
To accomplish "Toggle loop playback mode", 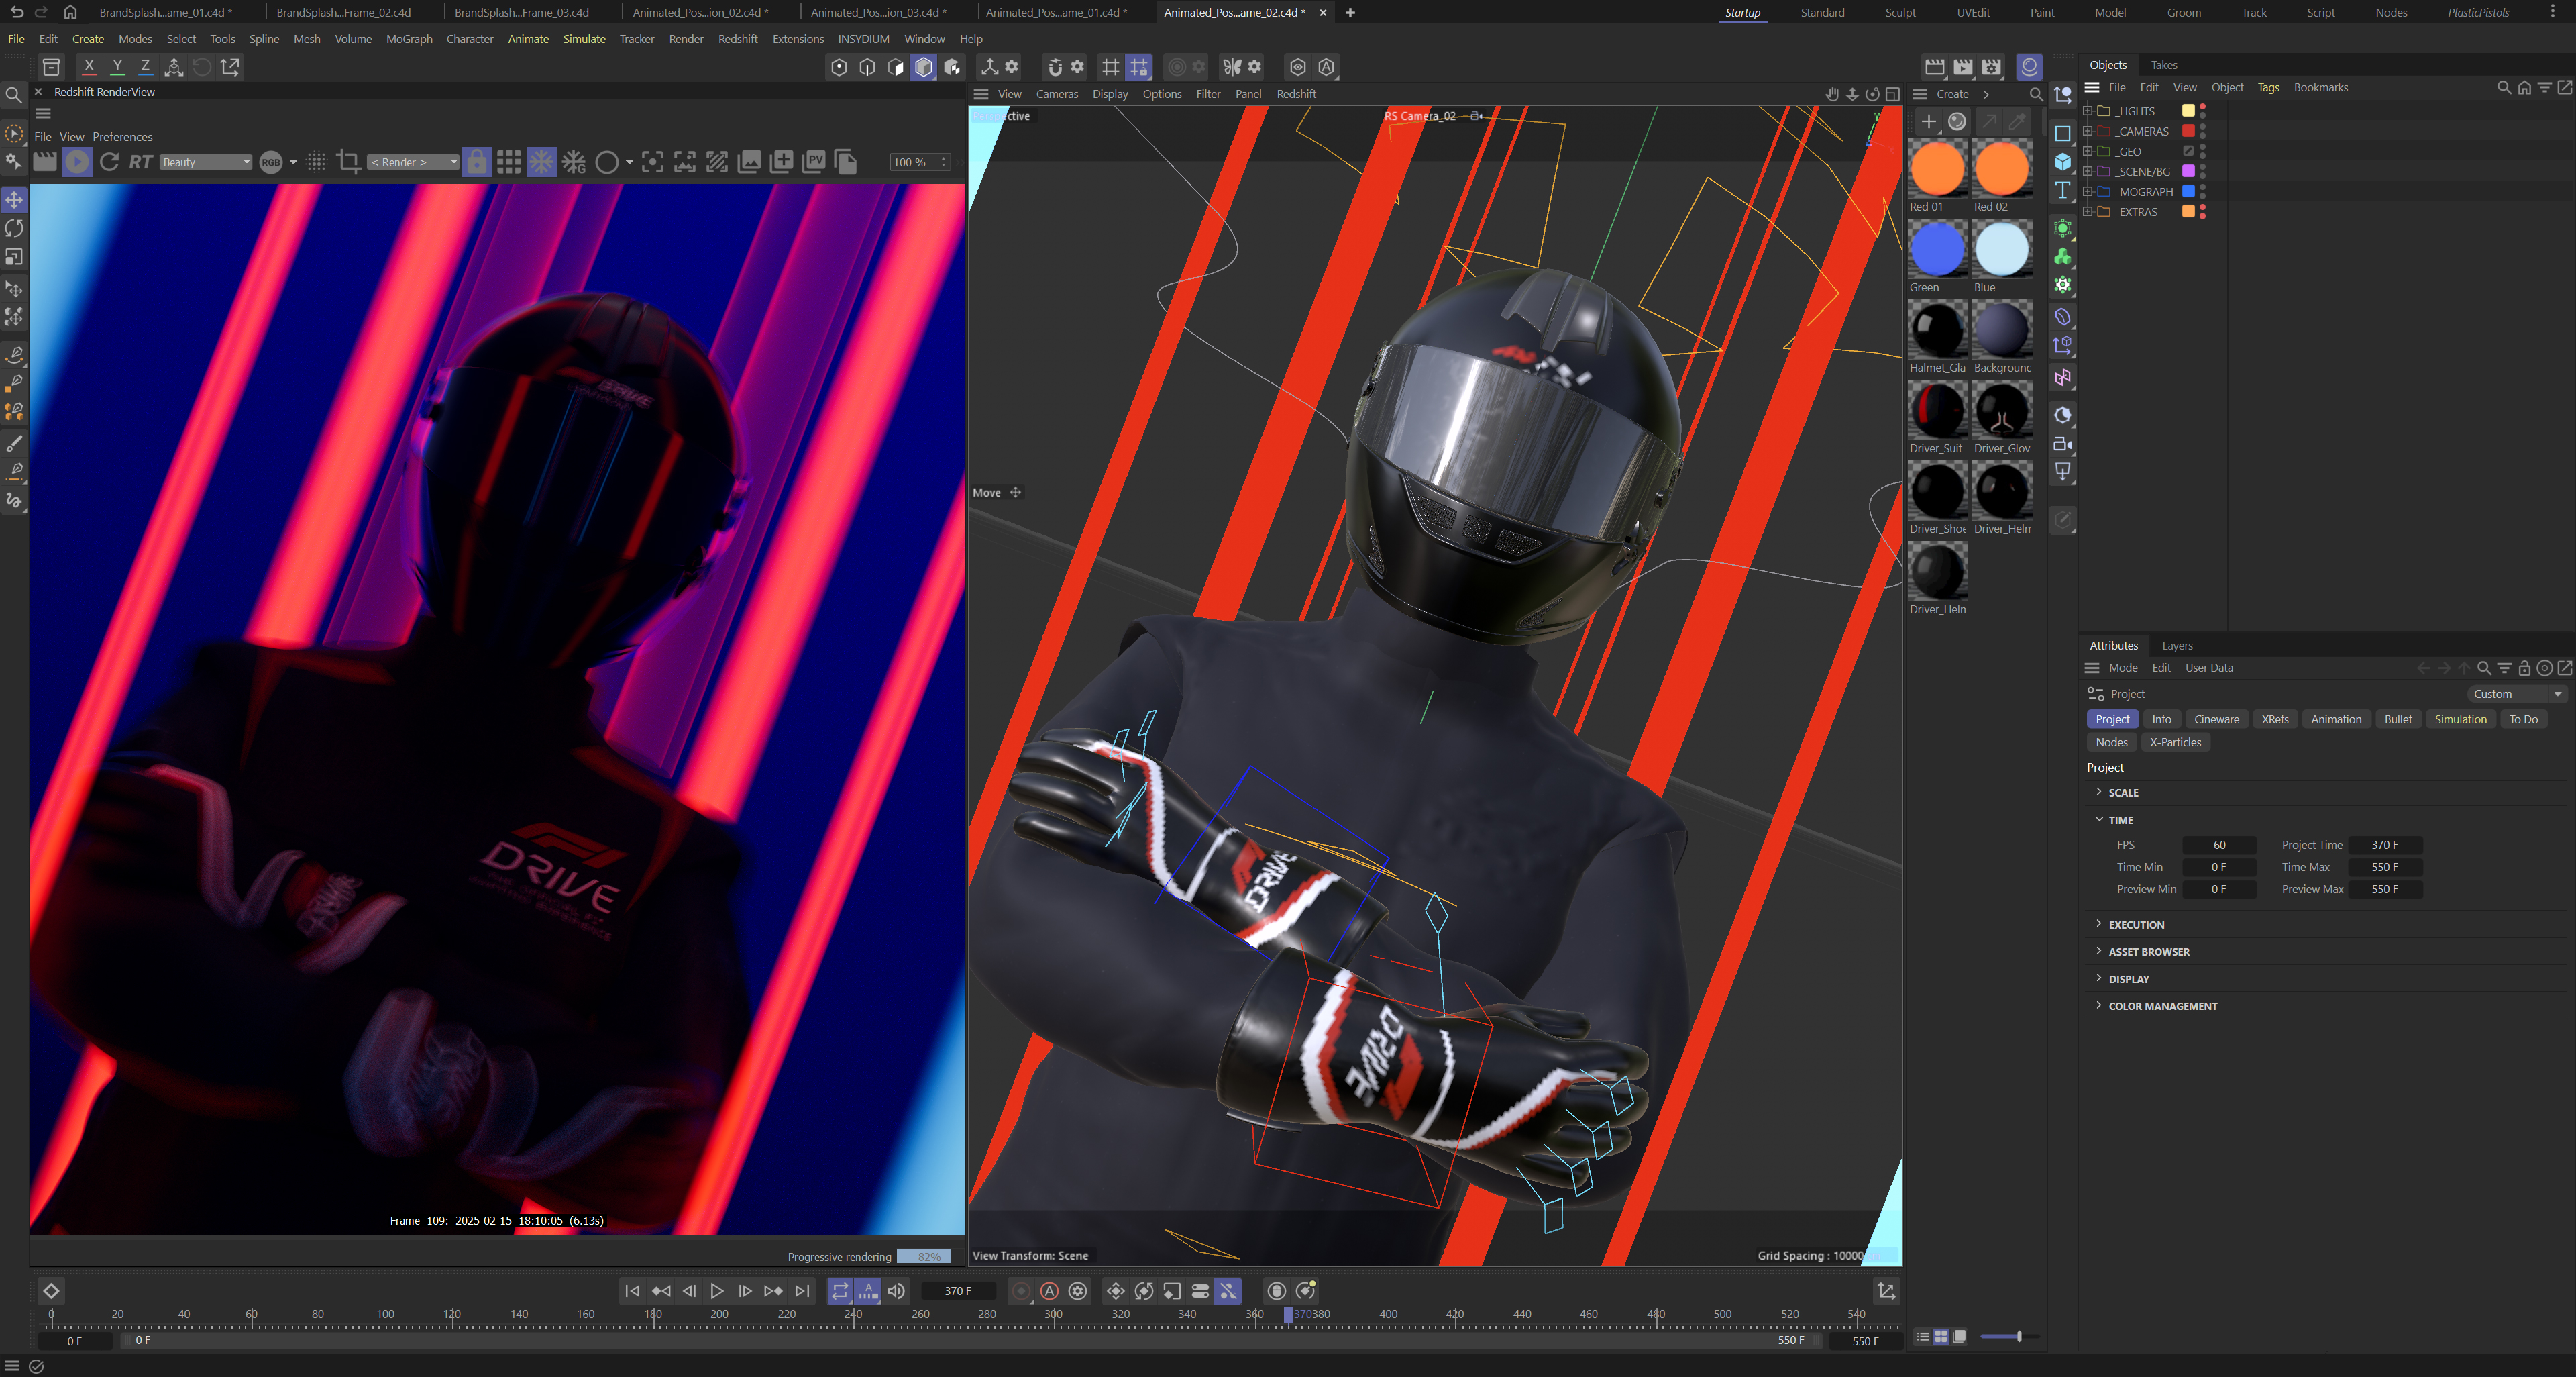I will [840, 1291].
